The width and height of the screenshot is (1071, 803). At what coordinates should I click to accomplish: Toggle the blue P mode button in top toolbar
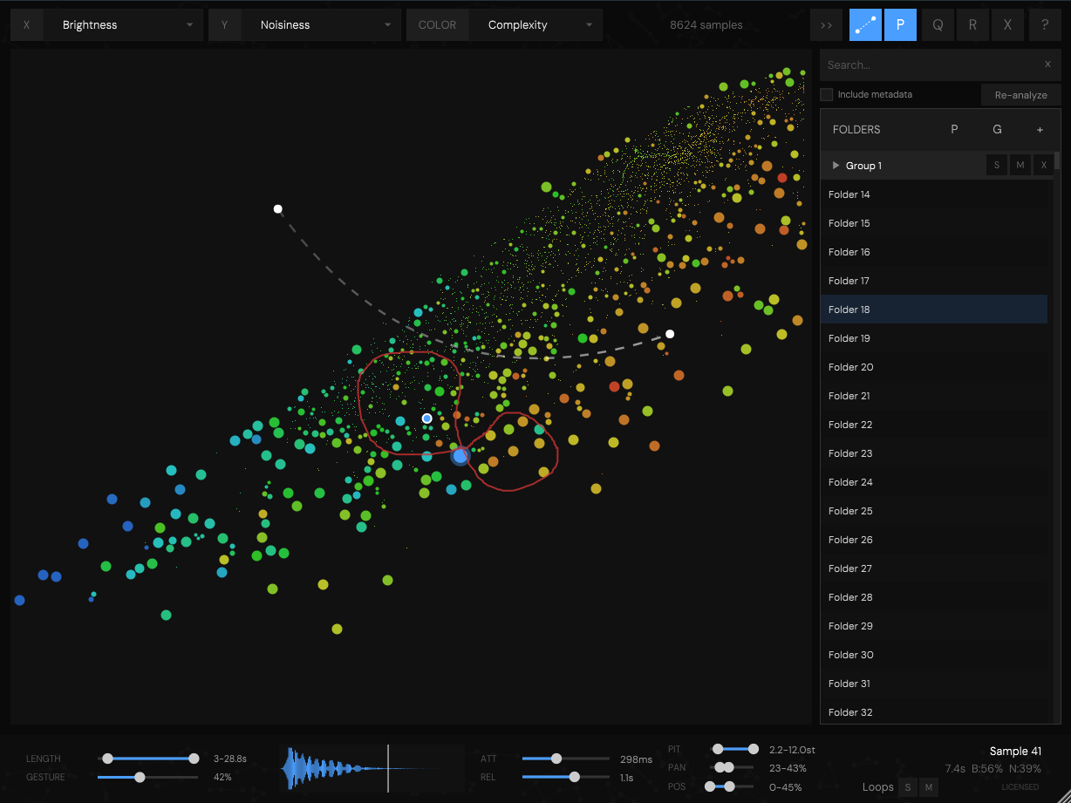901,25
